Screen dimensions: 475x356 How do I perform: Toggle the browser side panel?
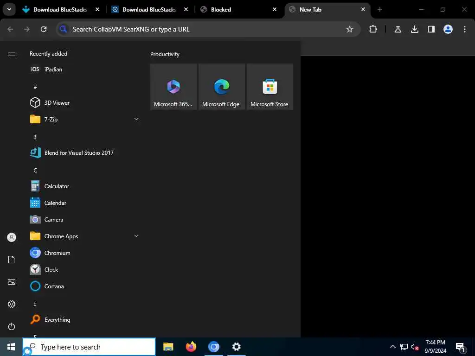click(431, 29)
